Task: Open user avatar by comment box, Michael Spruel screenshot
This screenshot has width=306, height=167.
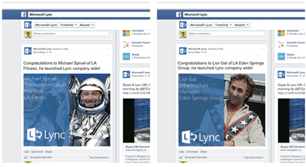Action: click(x=28, y=35)
